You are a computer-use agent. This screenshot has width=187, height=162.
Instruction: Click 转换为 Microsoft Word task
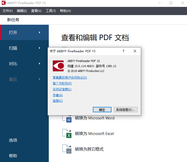coord(95,118)
